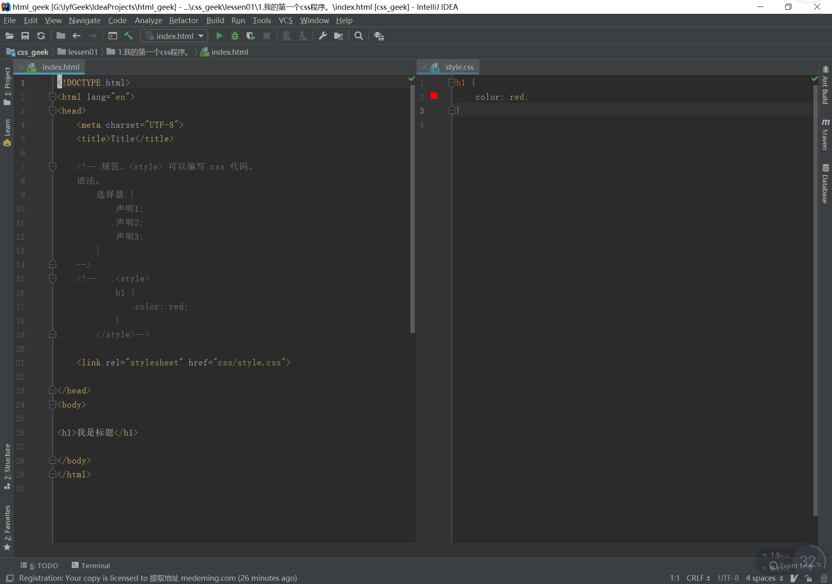
Task: Open Settings with the wrench icon
Action: (x=323, y=36)
